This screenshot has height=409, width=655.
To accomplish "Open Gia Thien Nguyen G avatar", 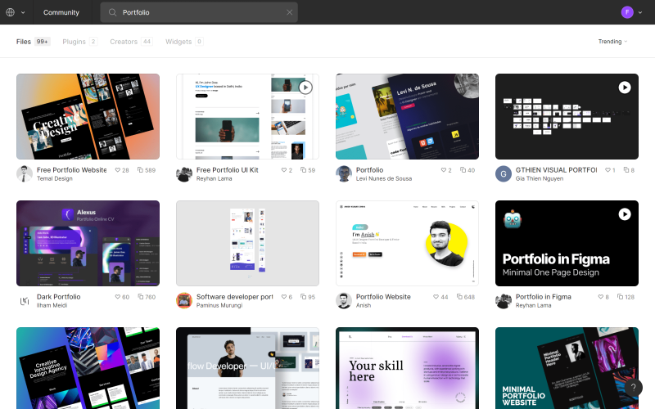I will click(x=504, y=174).
